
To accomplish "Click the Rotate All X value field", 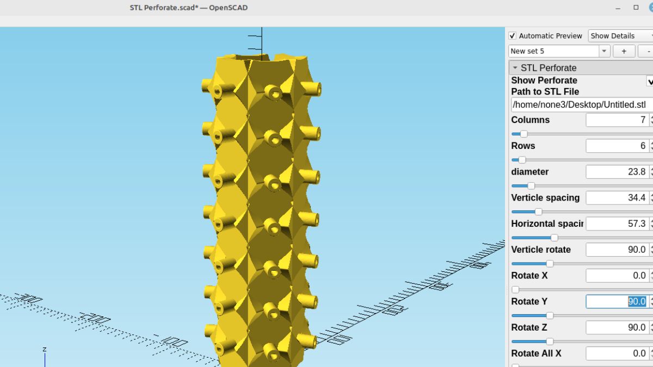I will pos(617,354).
